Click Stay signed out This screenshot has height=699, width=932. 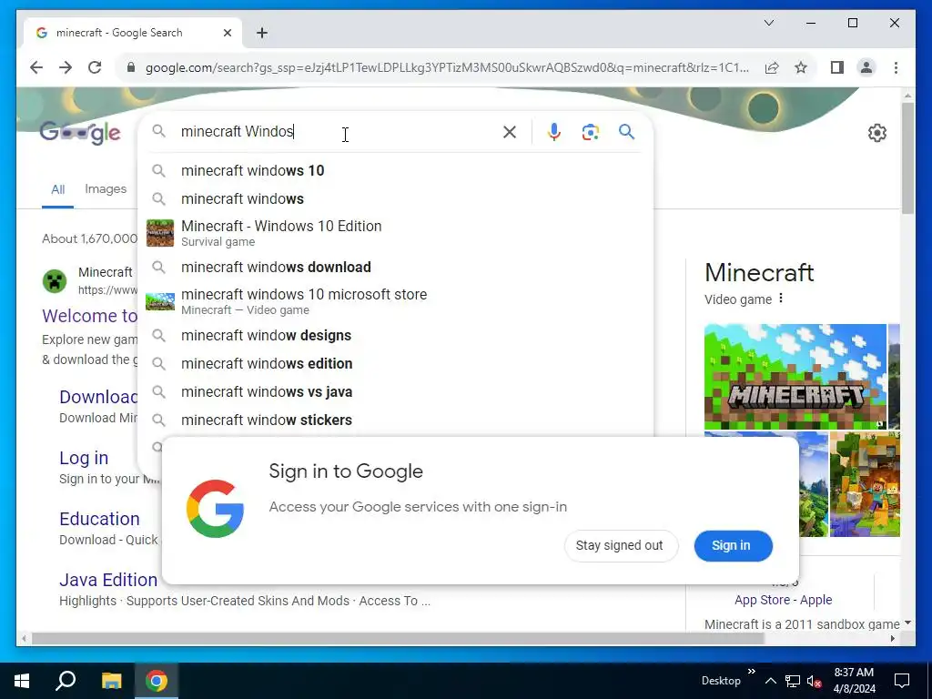click(x=620, y=546)
